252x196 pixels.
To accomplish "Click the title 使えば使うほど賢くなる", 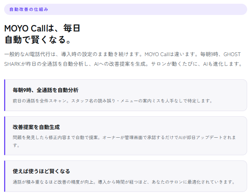I will click(41, 171).
